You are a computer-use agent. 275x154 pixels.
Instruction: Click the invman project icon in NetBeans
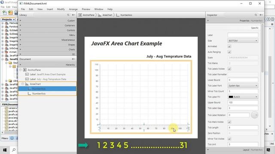(7, 52)
